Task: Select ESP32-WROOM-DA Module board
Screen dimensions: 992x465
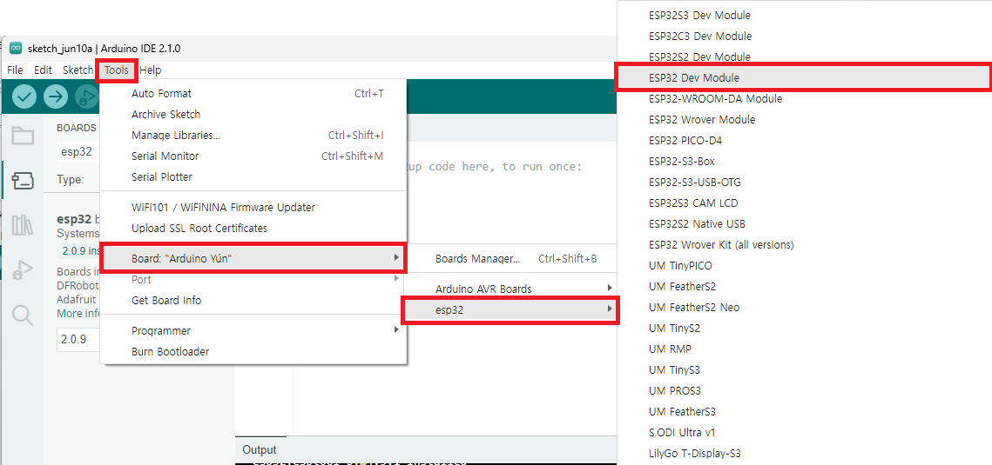Action: (804, 98)
